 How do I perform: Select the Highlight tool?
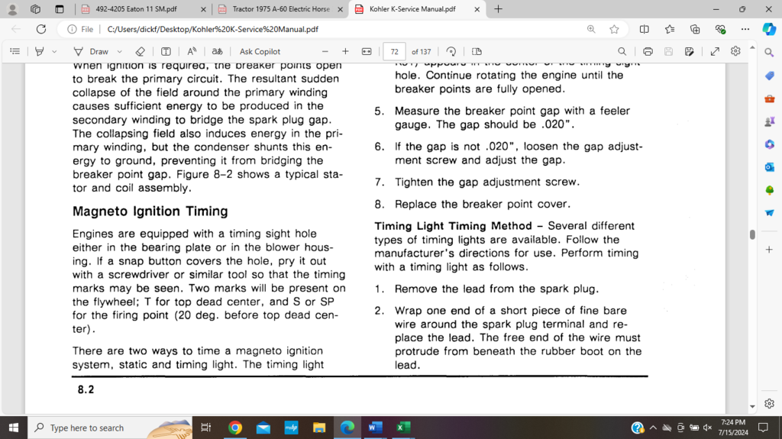40,51
